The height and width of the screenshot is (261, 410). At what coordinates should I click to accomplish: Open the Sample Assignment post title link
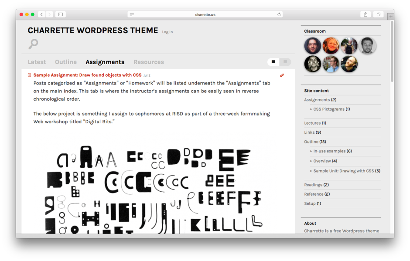87,75
